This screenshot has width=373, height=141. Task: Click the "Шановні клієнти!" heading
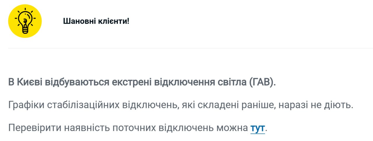click(x=96, y=21)
